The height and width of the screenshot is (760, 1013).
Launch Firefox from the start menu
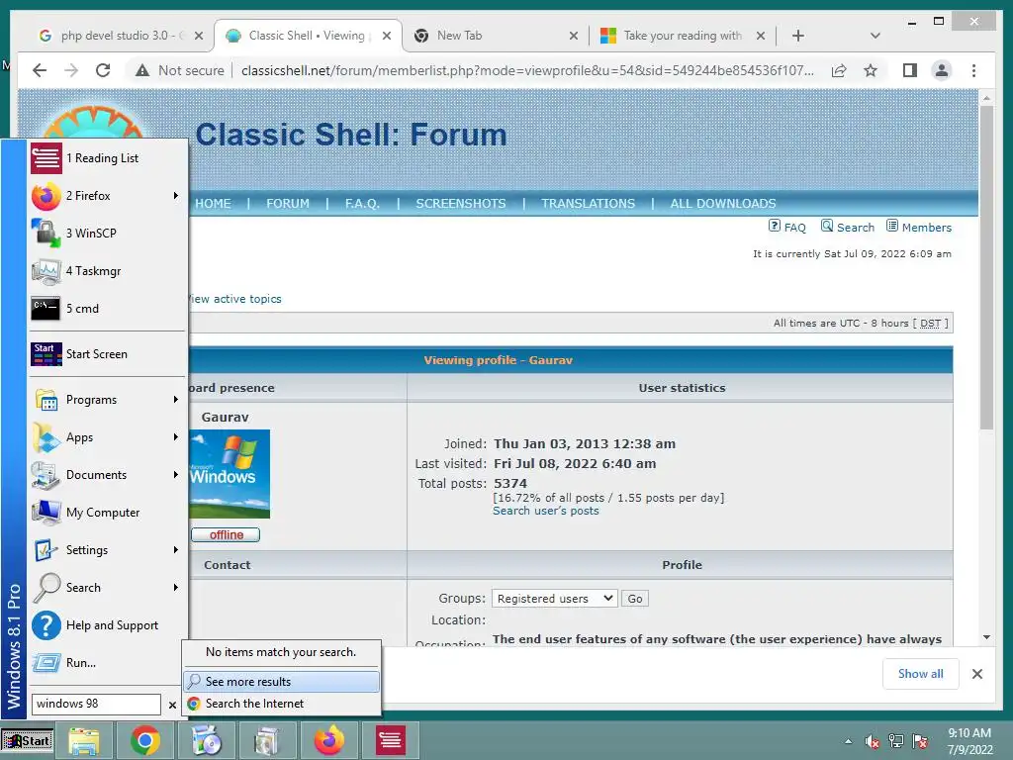[x=107, y=196]
